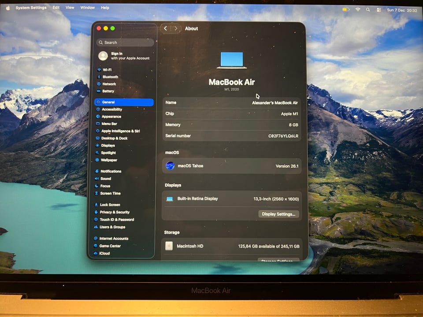Select General in the sidebar
423x317 pixels.
tap(124, 102)
